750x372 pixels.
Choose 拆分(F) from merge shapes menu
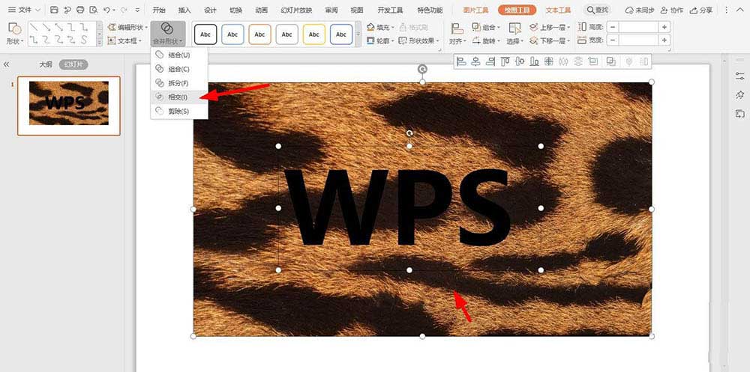click(x=179, y=83)
